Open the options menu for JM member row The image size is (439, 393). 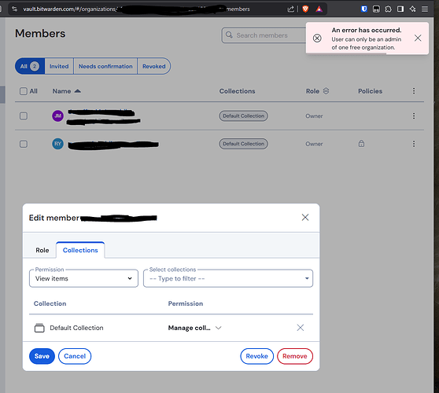(x=414, y=116)
